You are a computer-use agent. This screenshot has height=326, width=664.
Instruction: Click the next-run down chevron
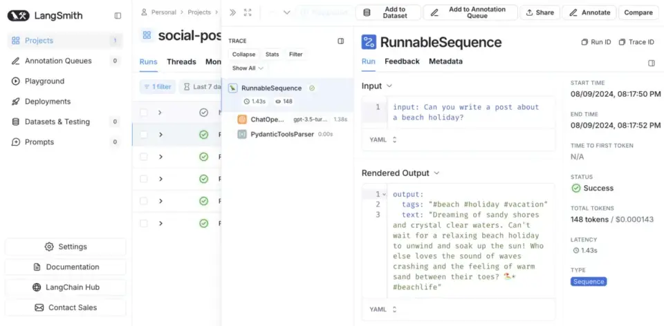(286, 12)
